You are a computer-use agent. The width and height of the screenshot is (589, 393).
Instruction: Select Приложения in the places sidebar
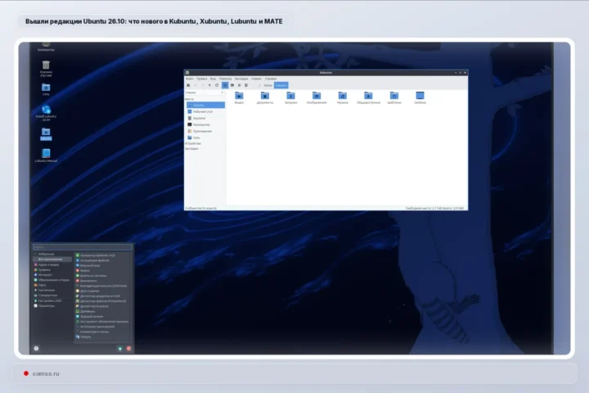(205, 131)
